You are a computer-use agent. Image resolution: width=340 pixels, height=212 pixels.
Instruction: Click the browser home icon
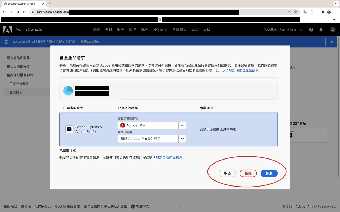(x=25, y=12)
